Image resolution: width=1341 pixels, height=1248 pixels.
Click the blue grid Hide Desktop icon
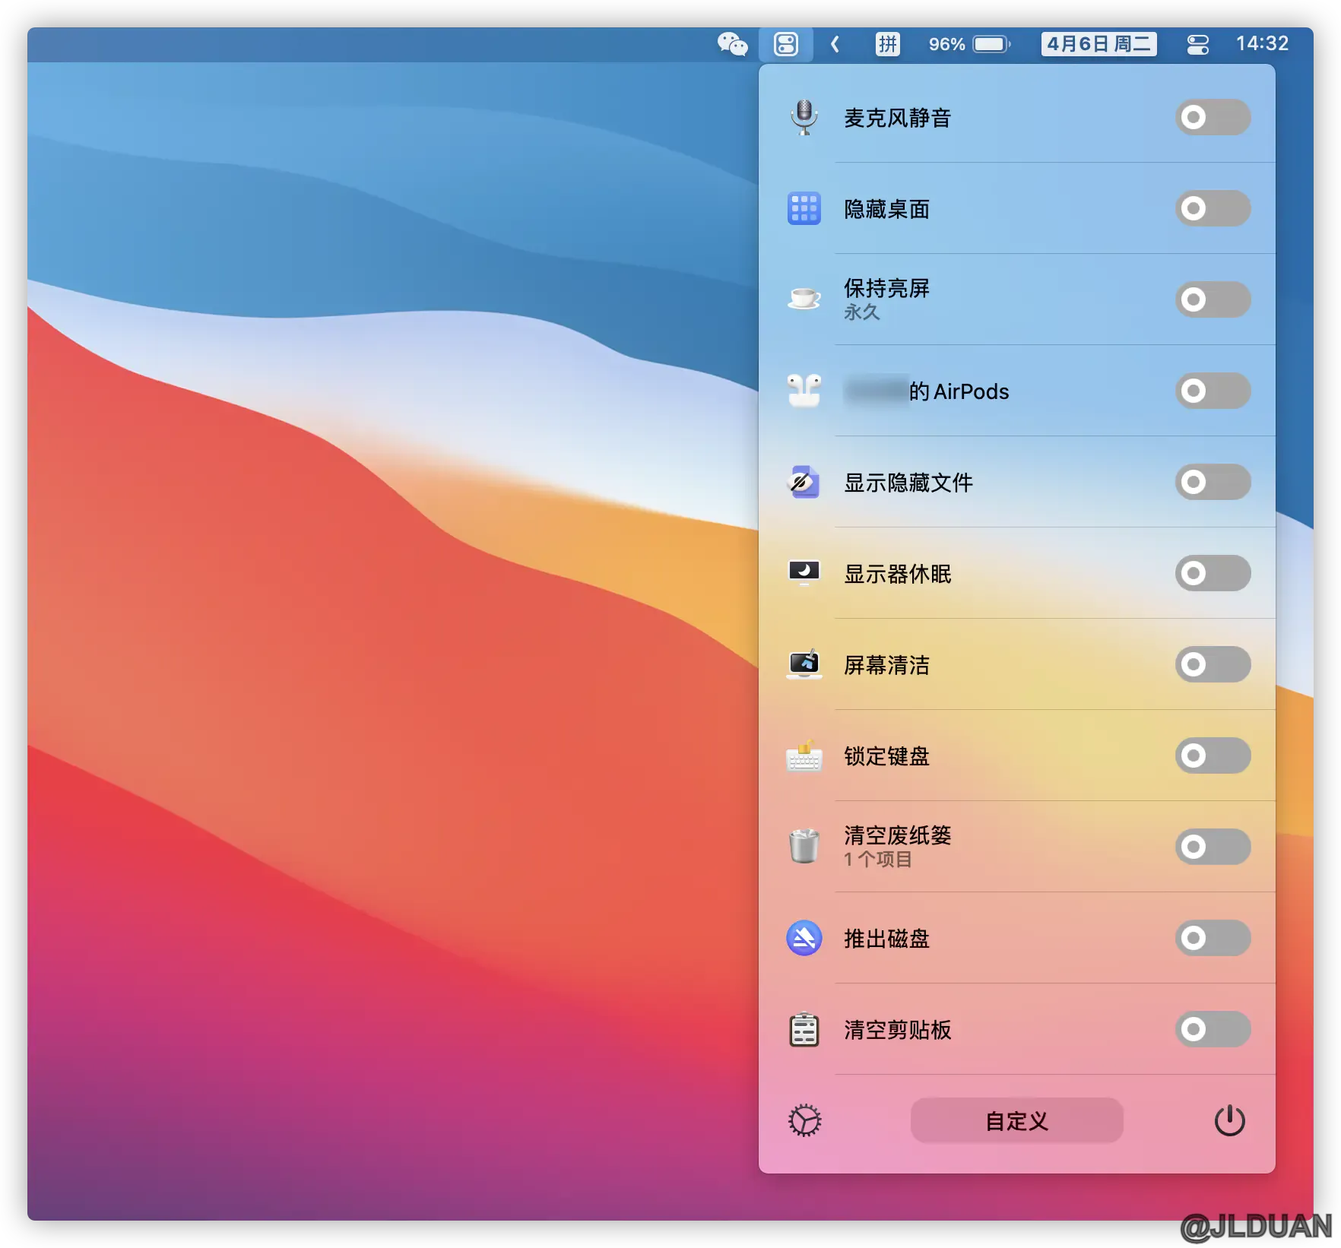(804, 208)
